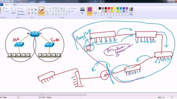Choose the Up arrow shape
This screenshot has width=177, height=99.
64,11
